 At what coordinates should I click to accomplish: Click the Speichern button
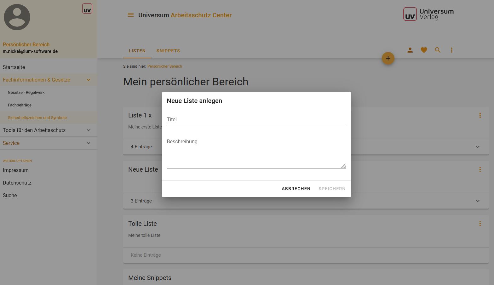[x=332, y=189]
